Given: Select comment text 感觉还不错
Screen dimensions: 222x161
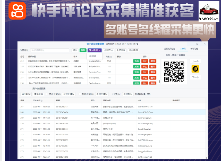Looking at the screenshot, I should click(108, 129).
